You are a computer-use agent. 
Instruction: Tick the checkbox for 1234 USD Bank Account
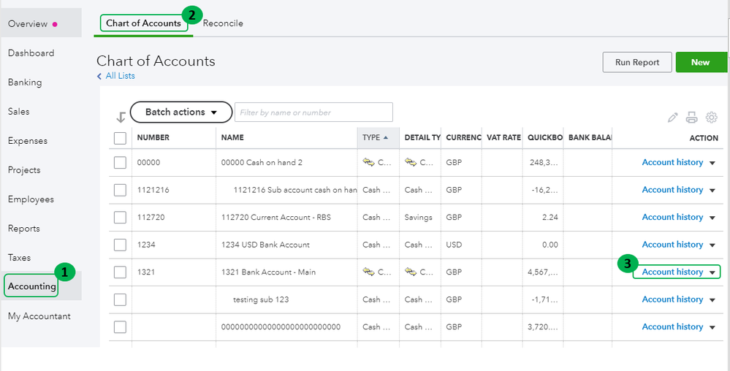pos(120,245)
